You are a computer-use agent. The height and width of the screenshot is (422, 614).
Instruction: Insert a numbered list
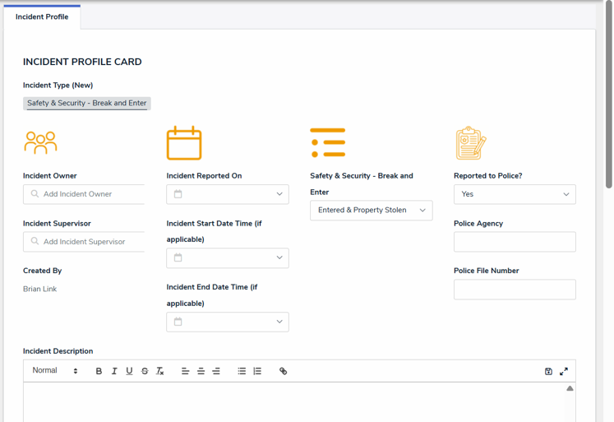coord(257,371)
